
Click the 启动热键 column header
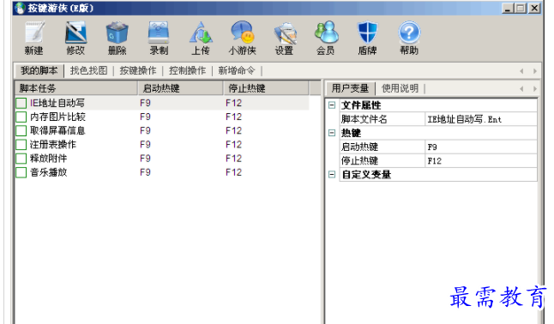point(181,88)
